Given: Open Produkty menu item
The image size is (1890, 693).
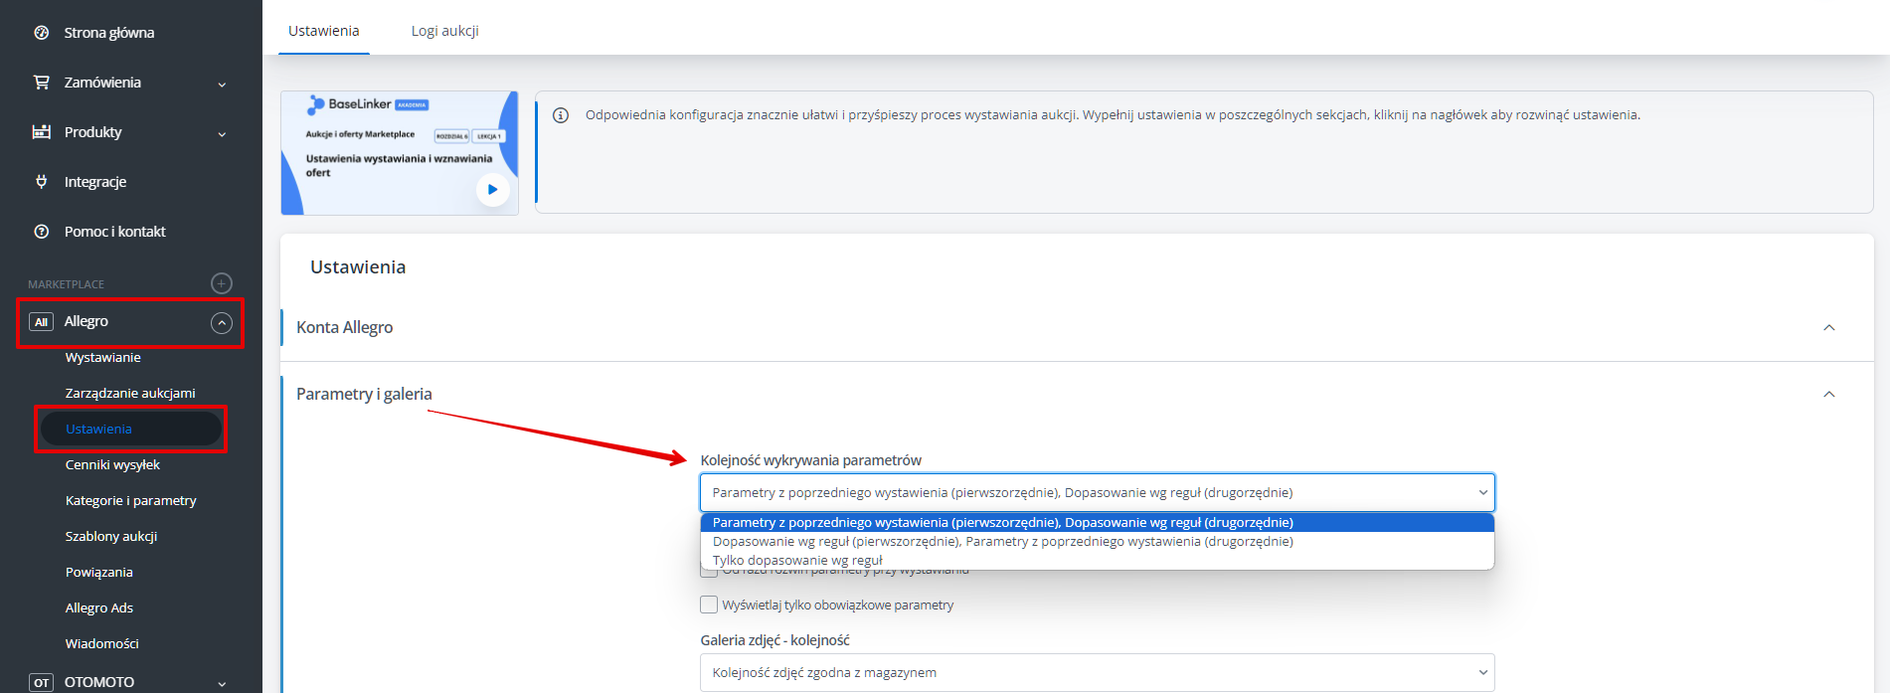Looking at the screenshot, I should (93, 132).
